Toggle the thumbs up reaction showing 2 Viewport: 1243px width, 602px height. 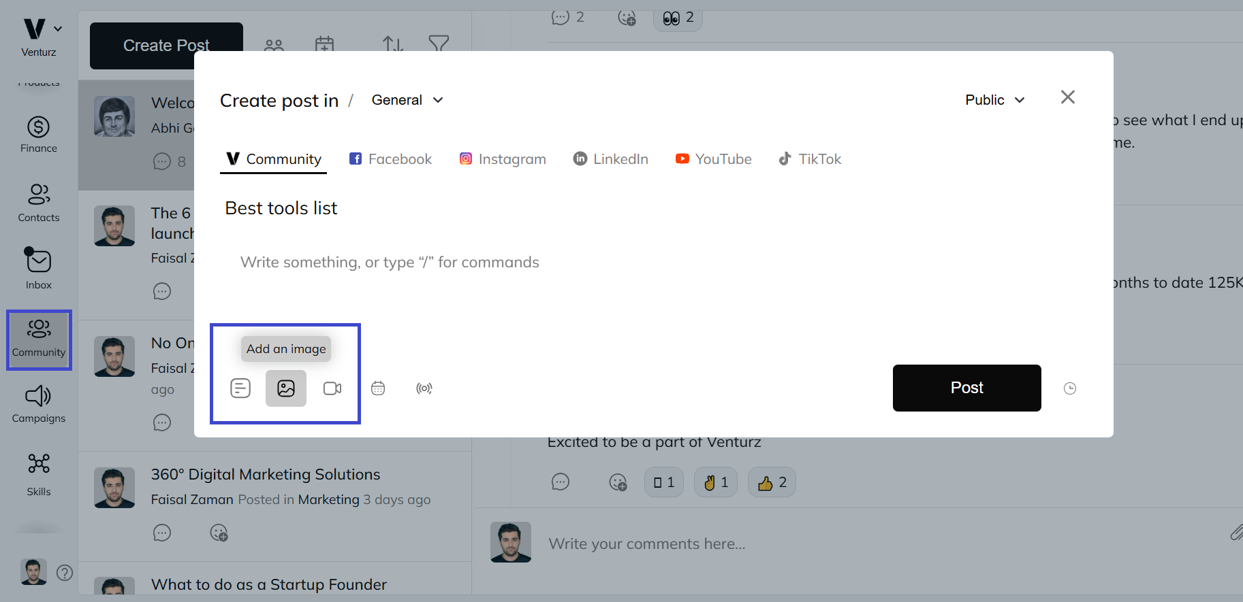[x=772, y=482]
